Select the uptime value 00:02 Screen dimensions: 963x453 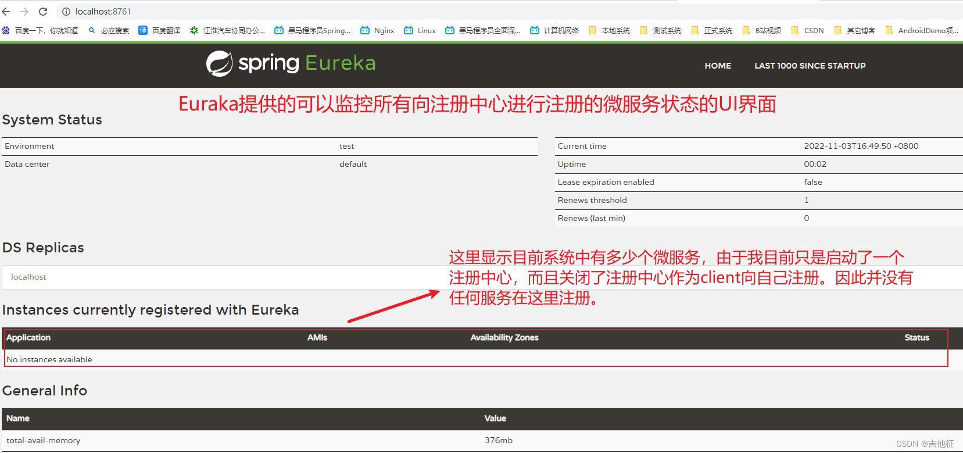point(815,164)
